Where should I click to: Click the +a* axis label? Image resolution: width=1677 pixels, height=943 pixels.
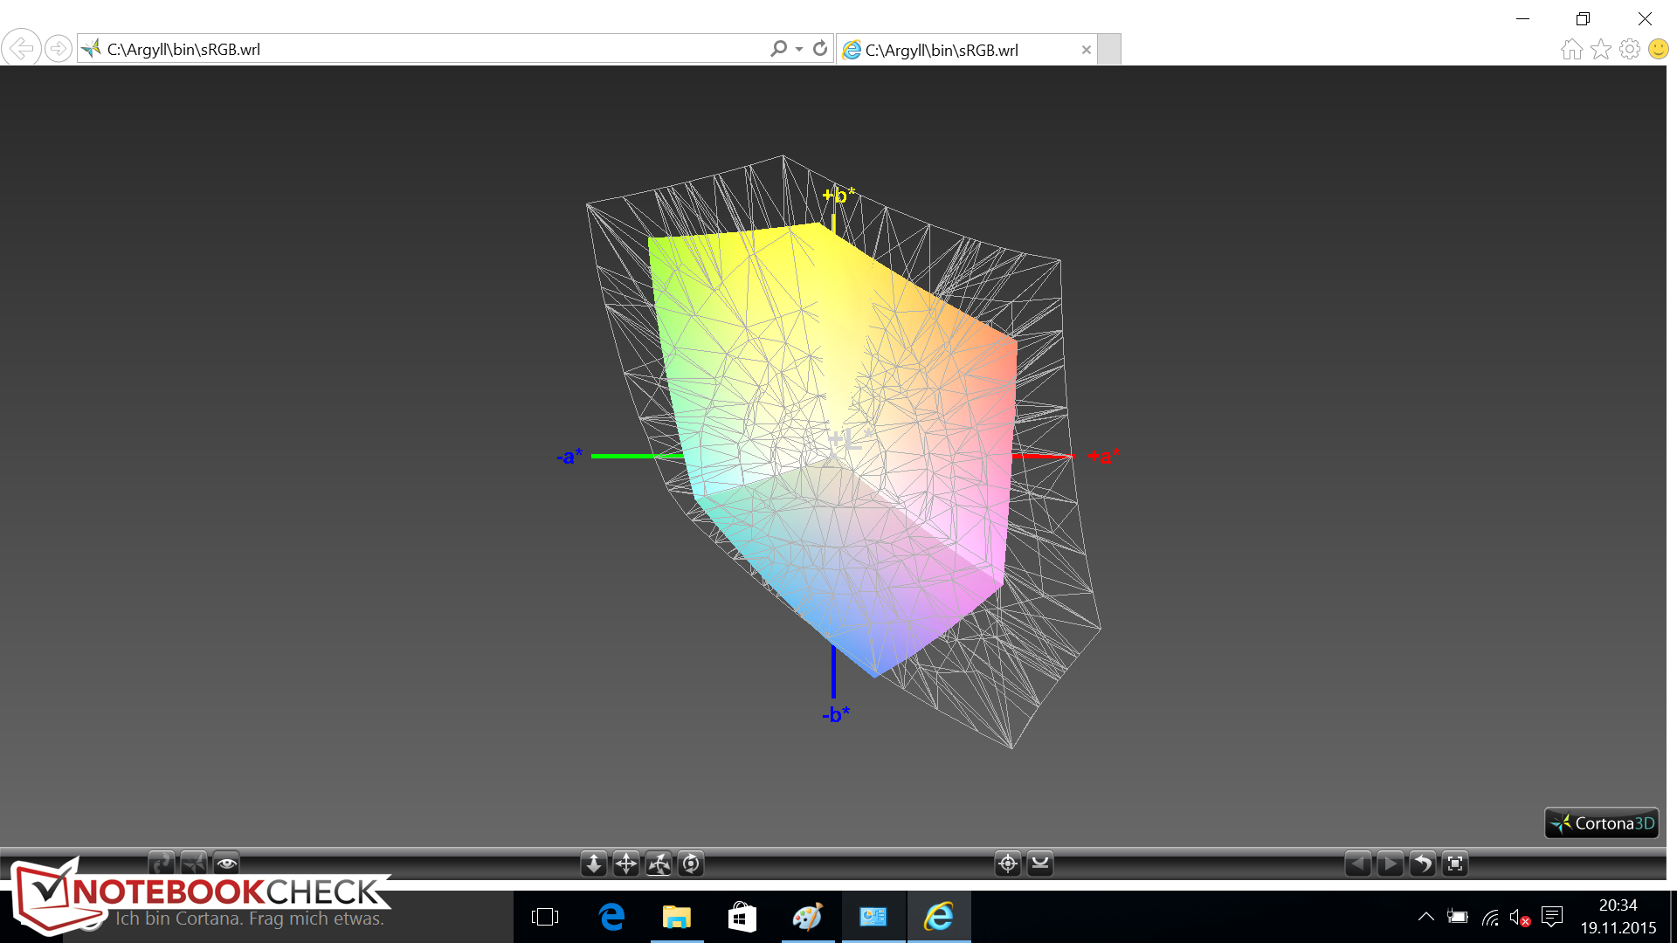pyautogui.click(x=1103, y=456)
